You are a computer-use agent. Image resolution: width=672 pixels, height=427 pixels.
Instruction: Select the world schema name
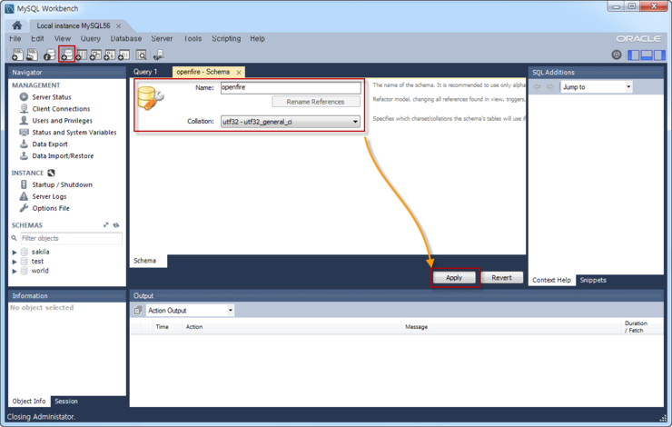(x=40, y=271)
